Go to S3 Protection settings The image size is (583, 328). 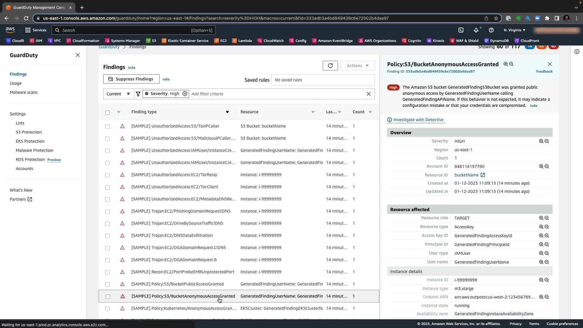(x=29, y=132)
